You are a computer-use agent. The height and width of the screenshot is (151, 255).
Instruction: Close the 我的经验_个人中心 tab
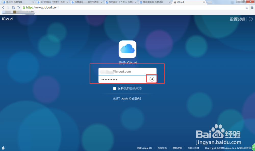pos(136,2)
